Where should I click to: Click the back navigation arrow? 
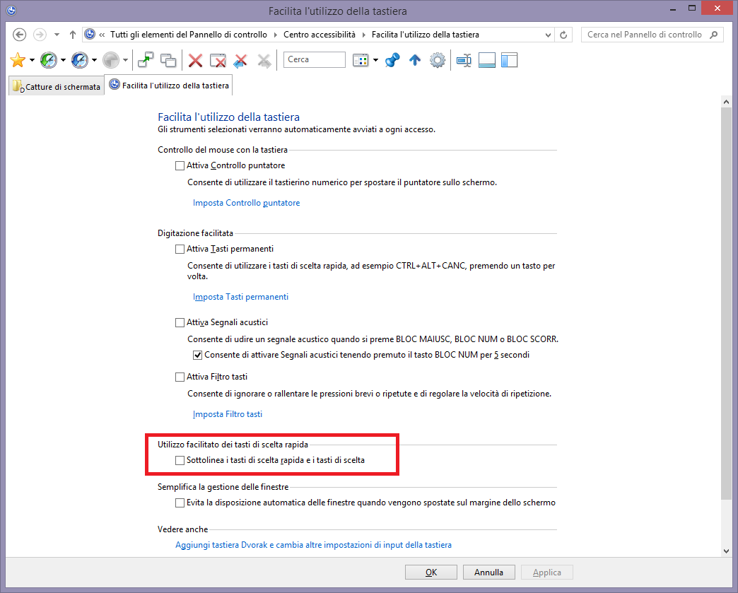[x=19, y=35]
